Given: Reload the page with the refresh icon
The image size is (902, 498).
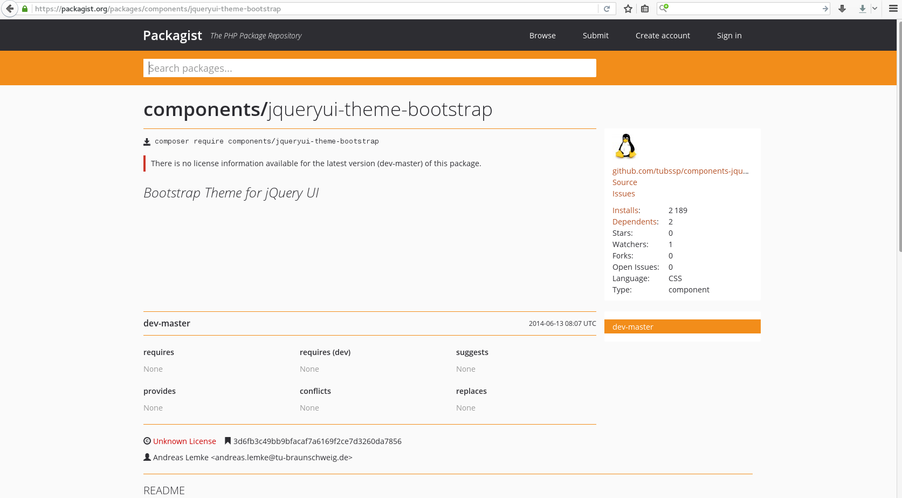Looking at the screenshot, I should pyautogui.click(x=607, y=9).
